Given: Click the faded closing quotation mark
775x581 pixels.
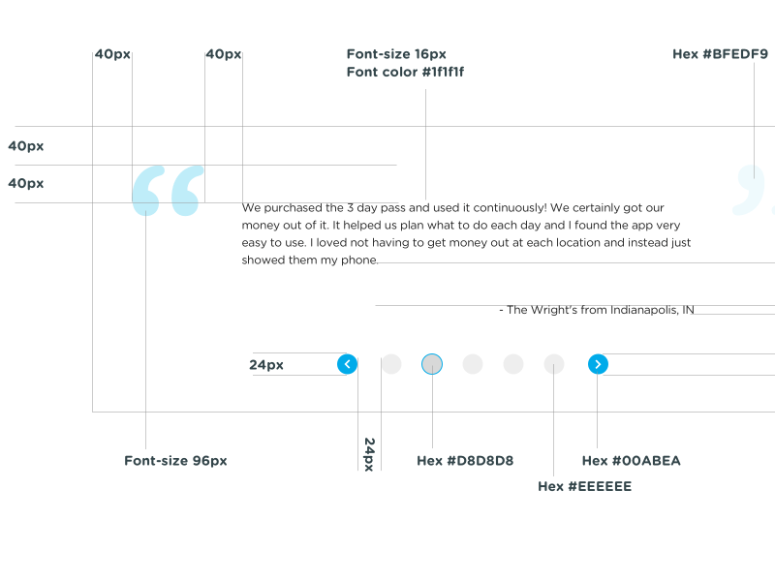Looking at the screenshot, I should coord(754,188).
